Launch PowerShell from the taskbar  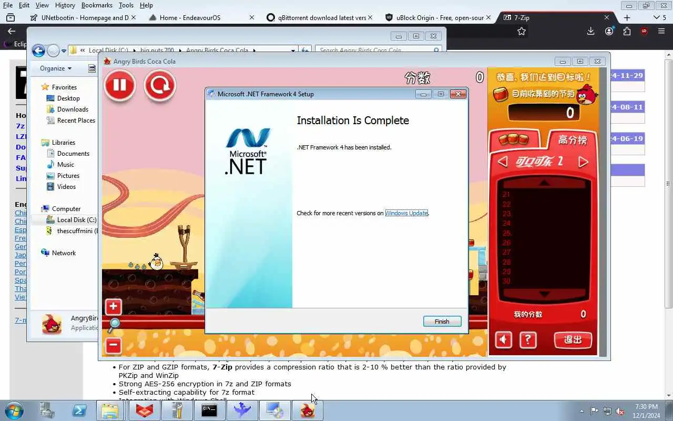click(x=79, y=410)
